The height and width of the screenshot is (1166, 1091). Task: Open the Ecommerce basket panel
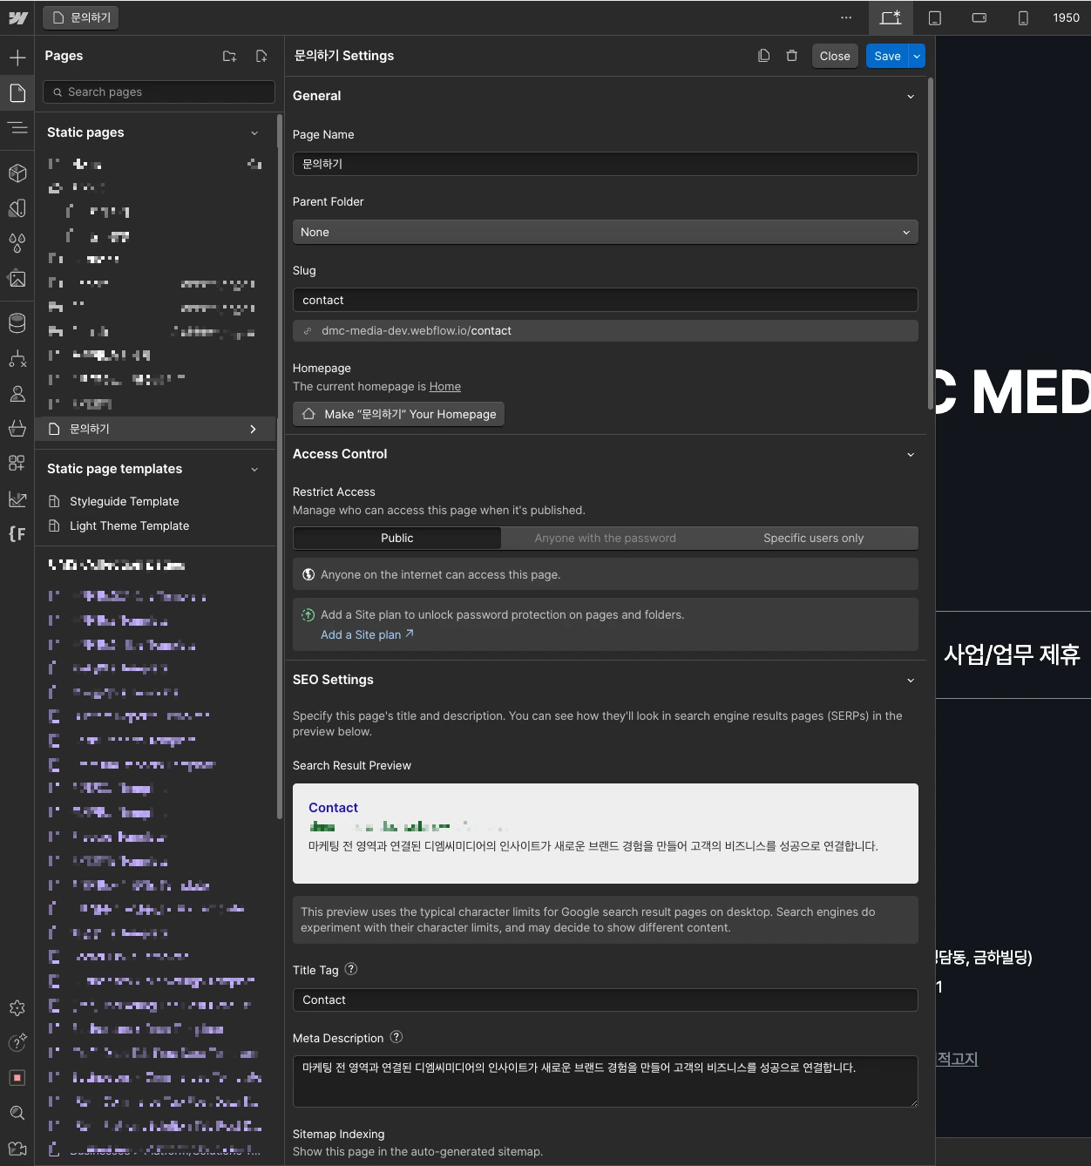click(x=17, y=428)
